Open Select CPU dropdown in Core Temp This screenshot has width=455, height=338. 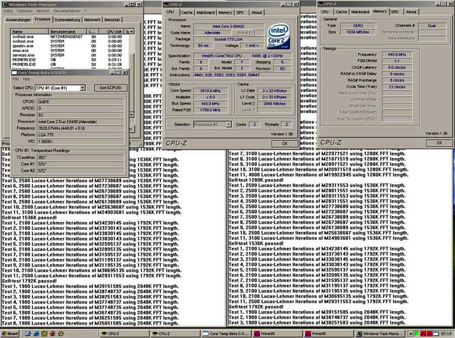(60, 88)
